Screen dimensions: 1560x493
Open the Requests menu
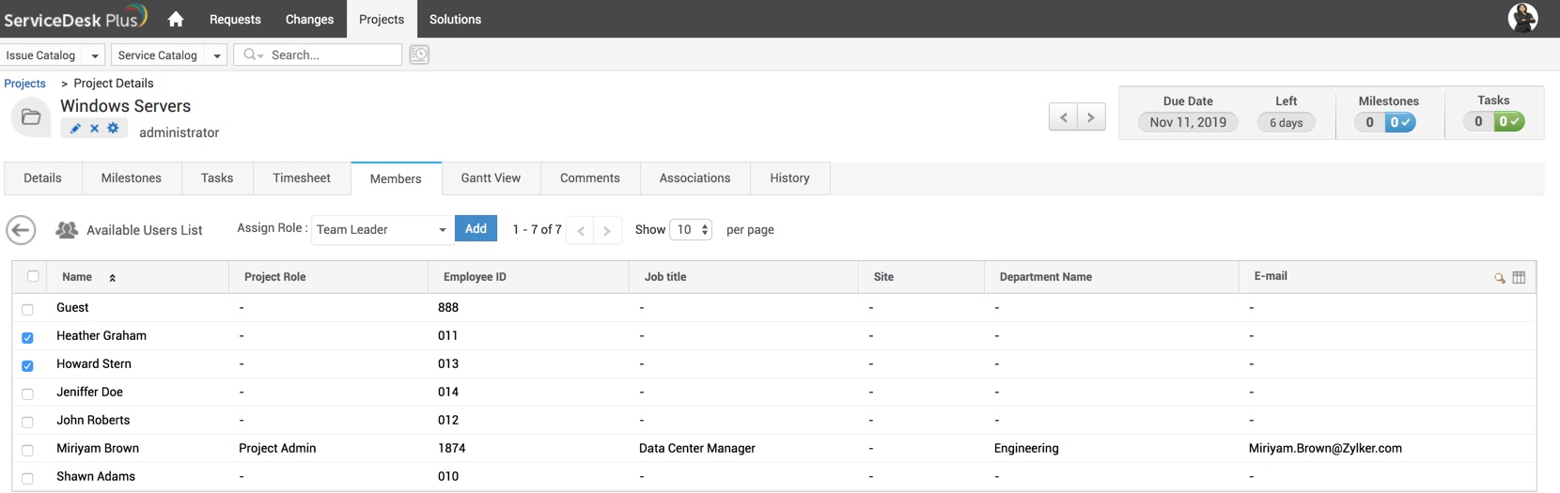coord(235,20)
